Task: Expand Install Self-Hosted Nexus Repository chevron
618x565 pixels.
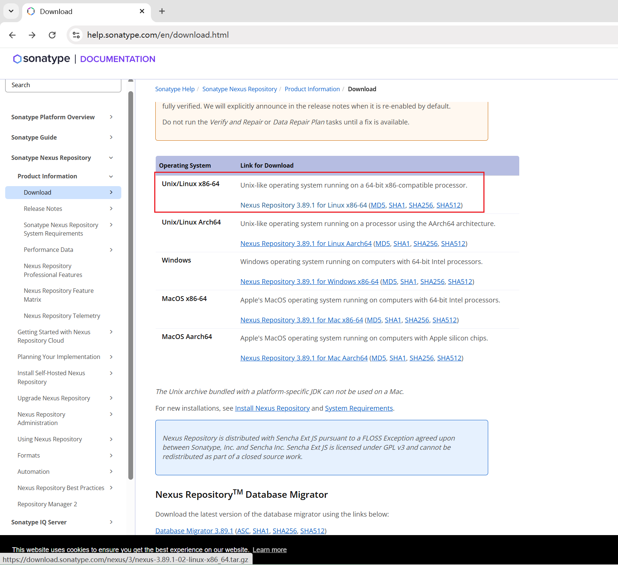Action: point(111,373)
